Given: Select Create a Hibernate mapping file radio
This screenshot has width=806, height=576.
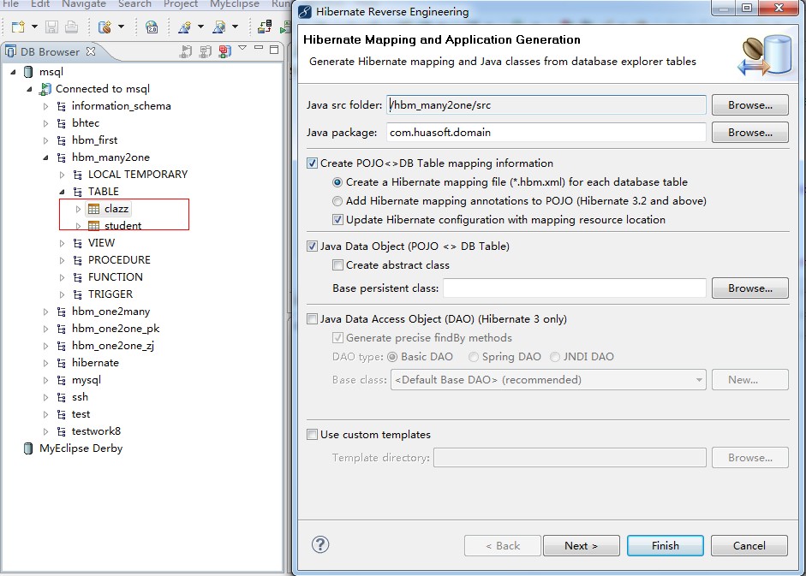Looking at the screenshot, I should click(x=337, y=182).
